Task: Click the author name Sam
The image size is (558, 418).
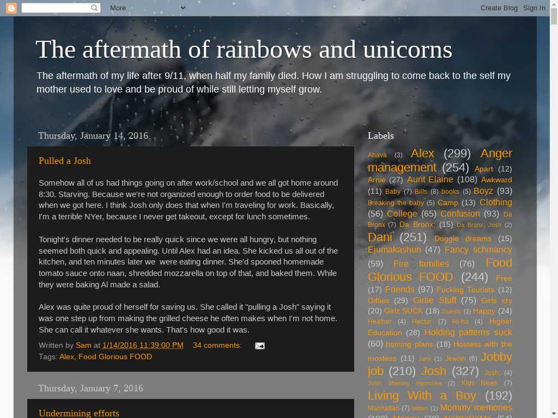Action: pyautogui.click(x=83, y=345)
